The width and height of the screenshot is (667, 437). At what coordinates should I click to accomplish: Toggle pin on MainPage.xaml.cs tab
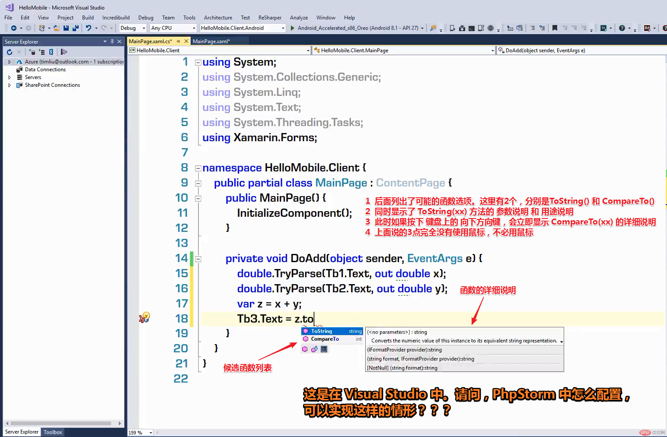point(178,41)
